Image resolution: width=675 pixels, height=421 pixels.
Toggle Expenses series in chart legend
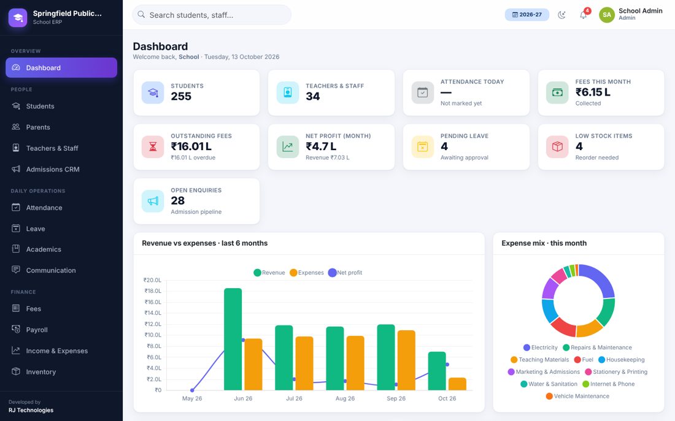(x=307, y=273)
